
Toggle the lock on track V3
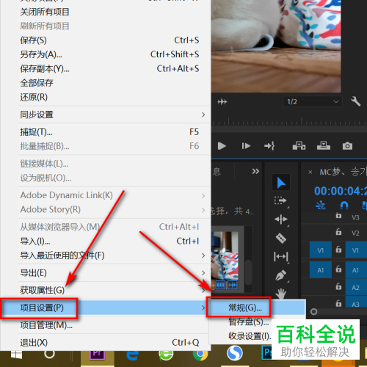338,216
